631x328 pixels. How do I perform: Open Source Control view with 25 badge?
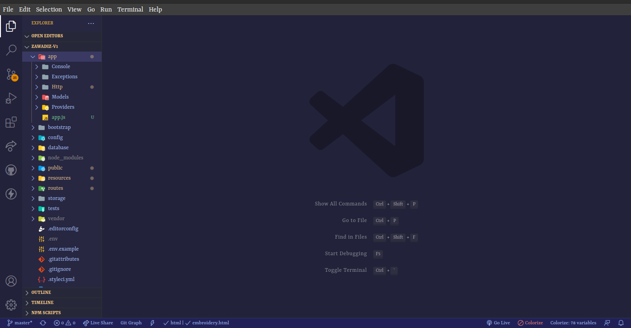pyautogui.click(x=11, y=74)
